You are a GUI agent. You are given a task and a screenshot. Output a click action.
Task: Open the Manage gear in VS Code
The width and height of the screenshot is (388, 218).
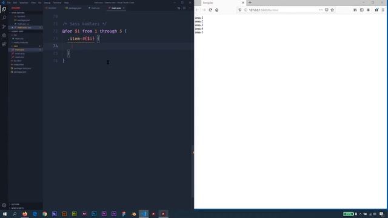click(x=4, y=205)
